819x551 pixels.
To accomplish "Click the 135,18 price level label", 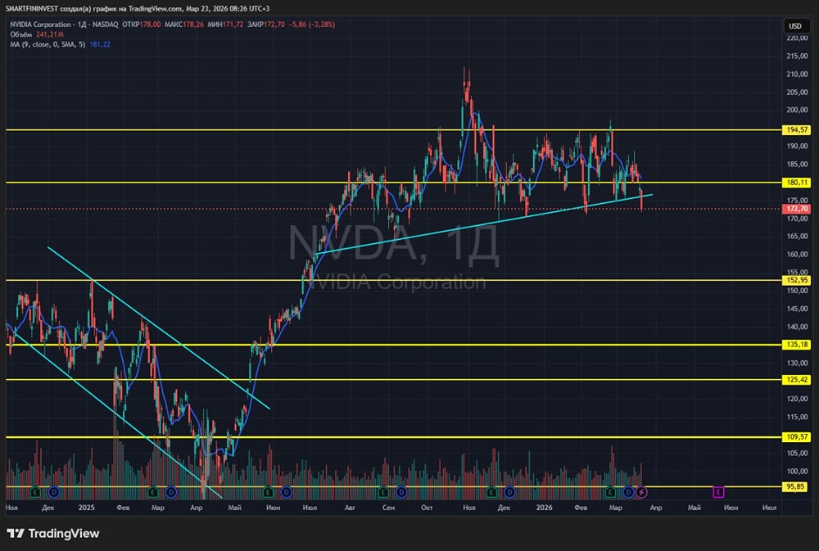I will [x=795, y=344].
